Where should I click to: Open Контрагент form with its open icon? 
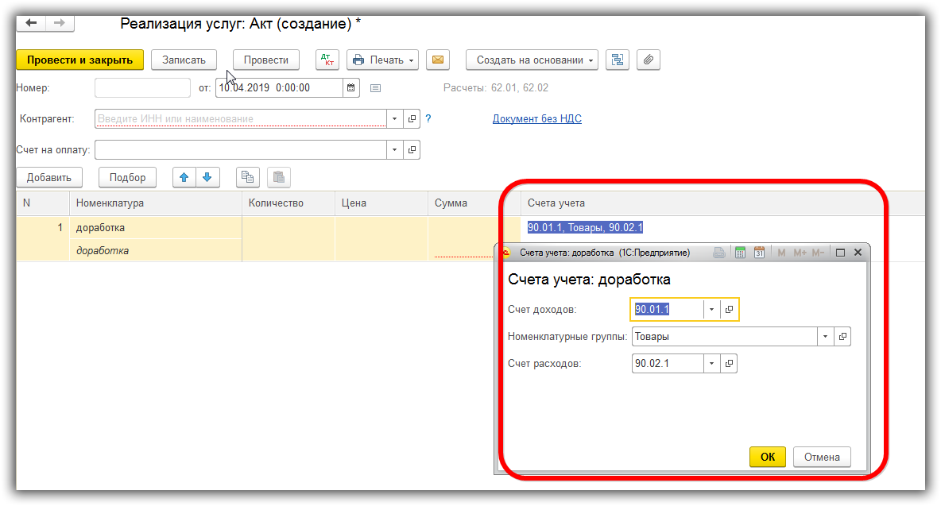coord(412,118)
